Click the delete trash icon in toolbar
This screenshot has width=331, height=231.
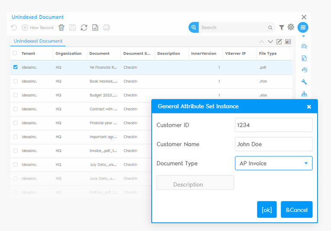(x=62, y=28)
